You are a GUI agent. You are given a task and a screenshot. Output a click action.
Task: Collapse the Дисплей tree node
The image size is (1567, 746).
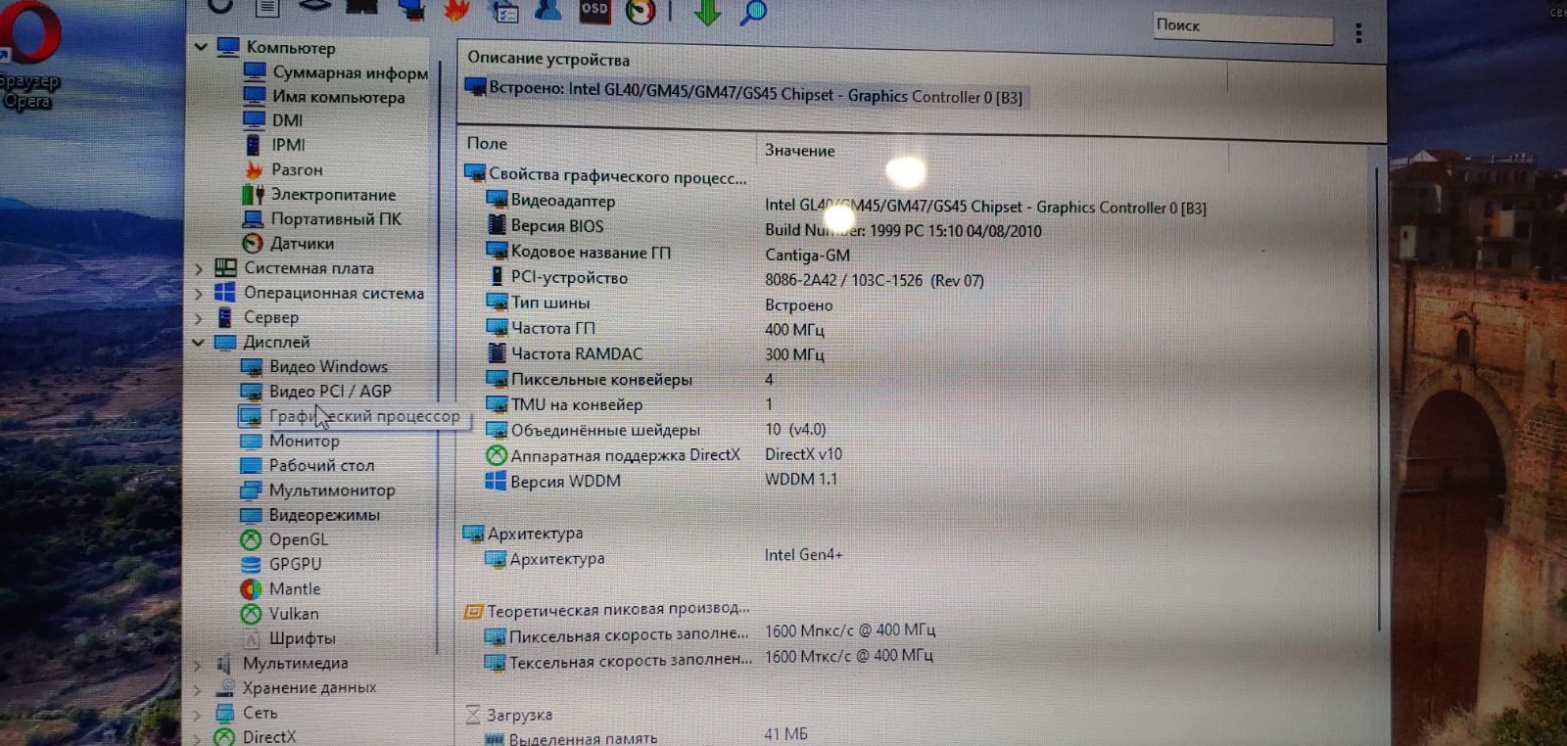pyautogui.click(x=199, y=342)
